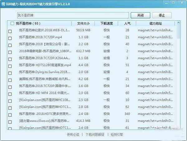Select file name 美国版.我不是药神.未删减版
The width and height of the screenshot is (187, 141).
click(x=45, y=79)
